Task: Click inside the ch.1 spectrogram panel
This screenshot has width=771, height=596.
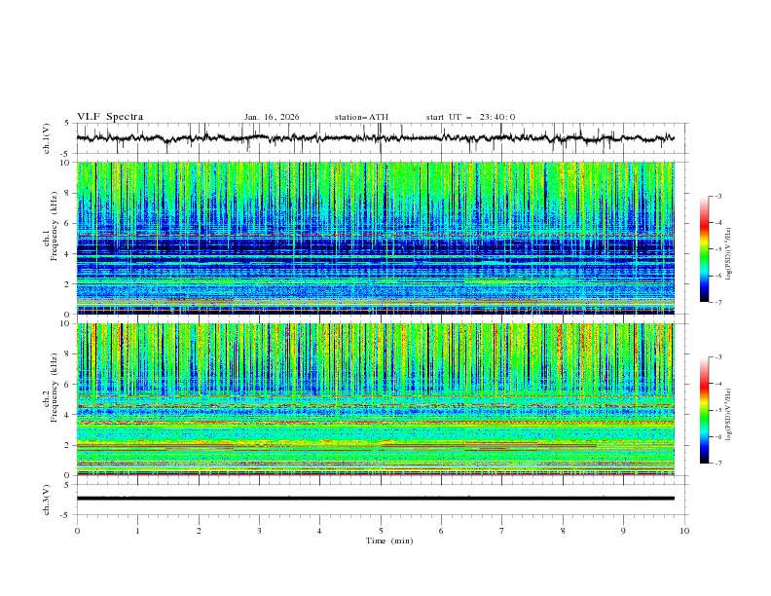Action: (x=376, y=238)
